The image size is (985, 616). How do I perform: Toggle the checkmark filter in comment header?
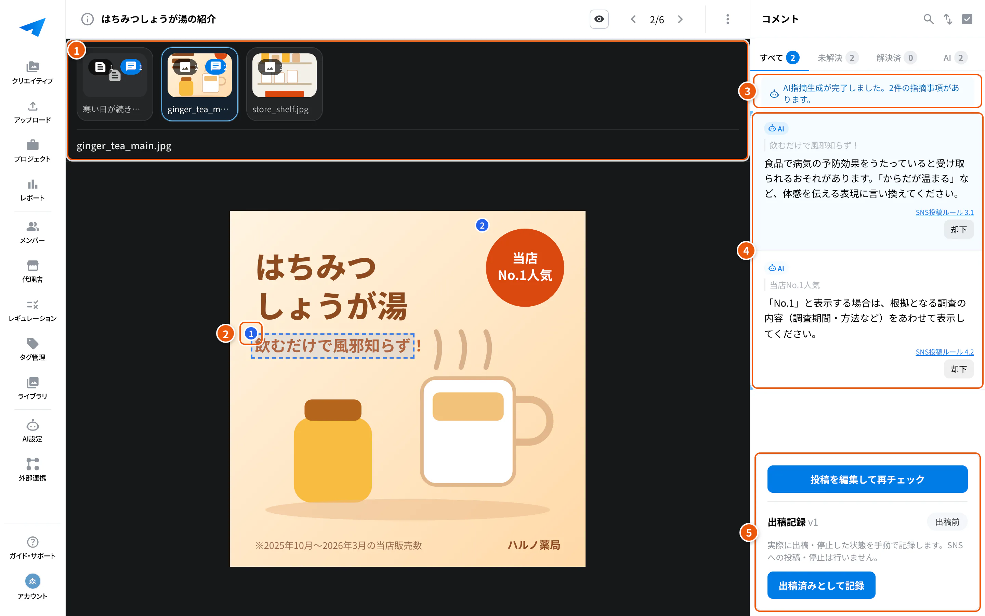tap(967, 19)
